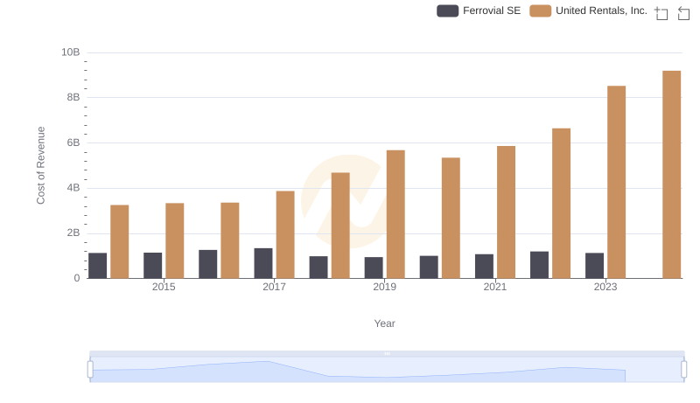Click the 6B y-axis label
Screen dimensions: 700x403
pos(73,142)
